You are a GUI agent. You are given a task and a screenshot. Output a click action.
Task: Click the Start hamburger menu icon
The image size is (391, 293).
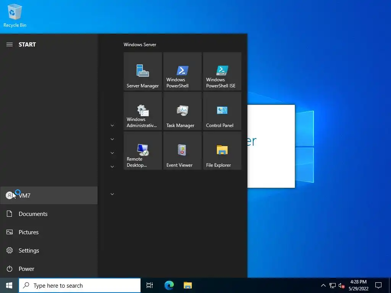click(x=10, y=45)
